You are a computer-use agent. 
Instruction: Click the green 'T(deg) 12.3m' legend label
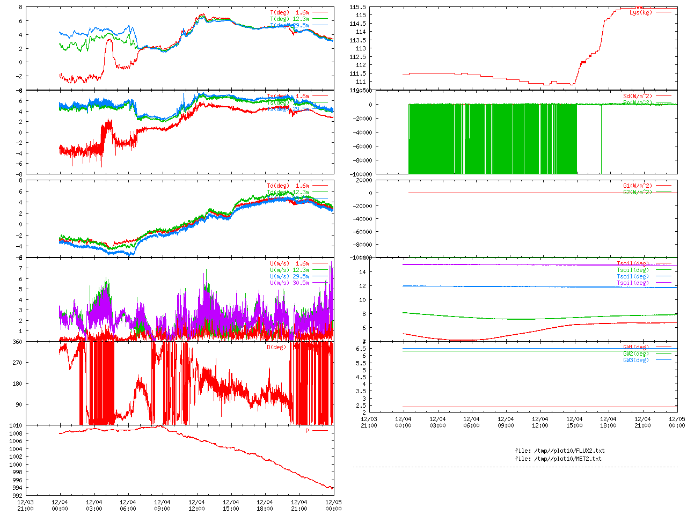pyautogui.click(x=289, y=19)
